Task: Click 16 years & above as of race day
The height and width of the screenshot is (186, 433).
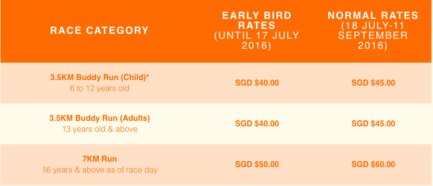Action: (x=99, y=170)
